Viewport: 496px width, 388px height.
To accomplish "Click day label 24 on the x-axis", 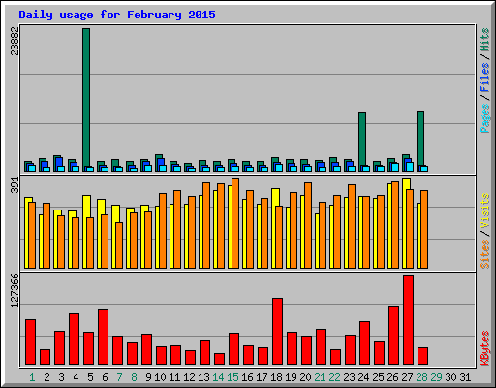I will 363,377.
